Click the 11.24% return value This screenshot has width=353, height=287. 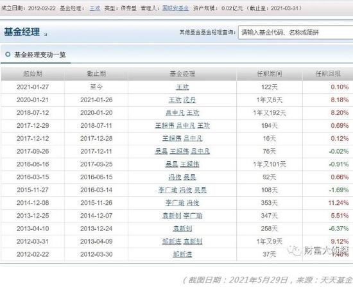click(x=339, y=203)
